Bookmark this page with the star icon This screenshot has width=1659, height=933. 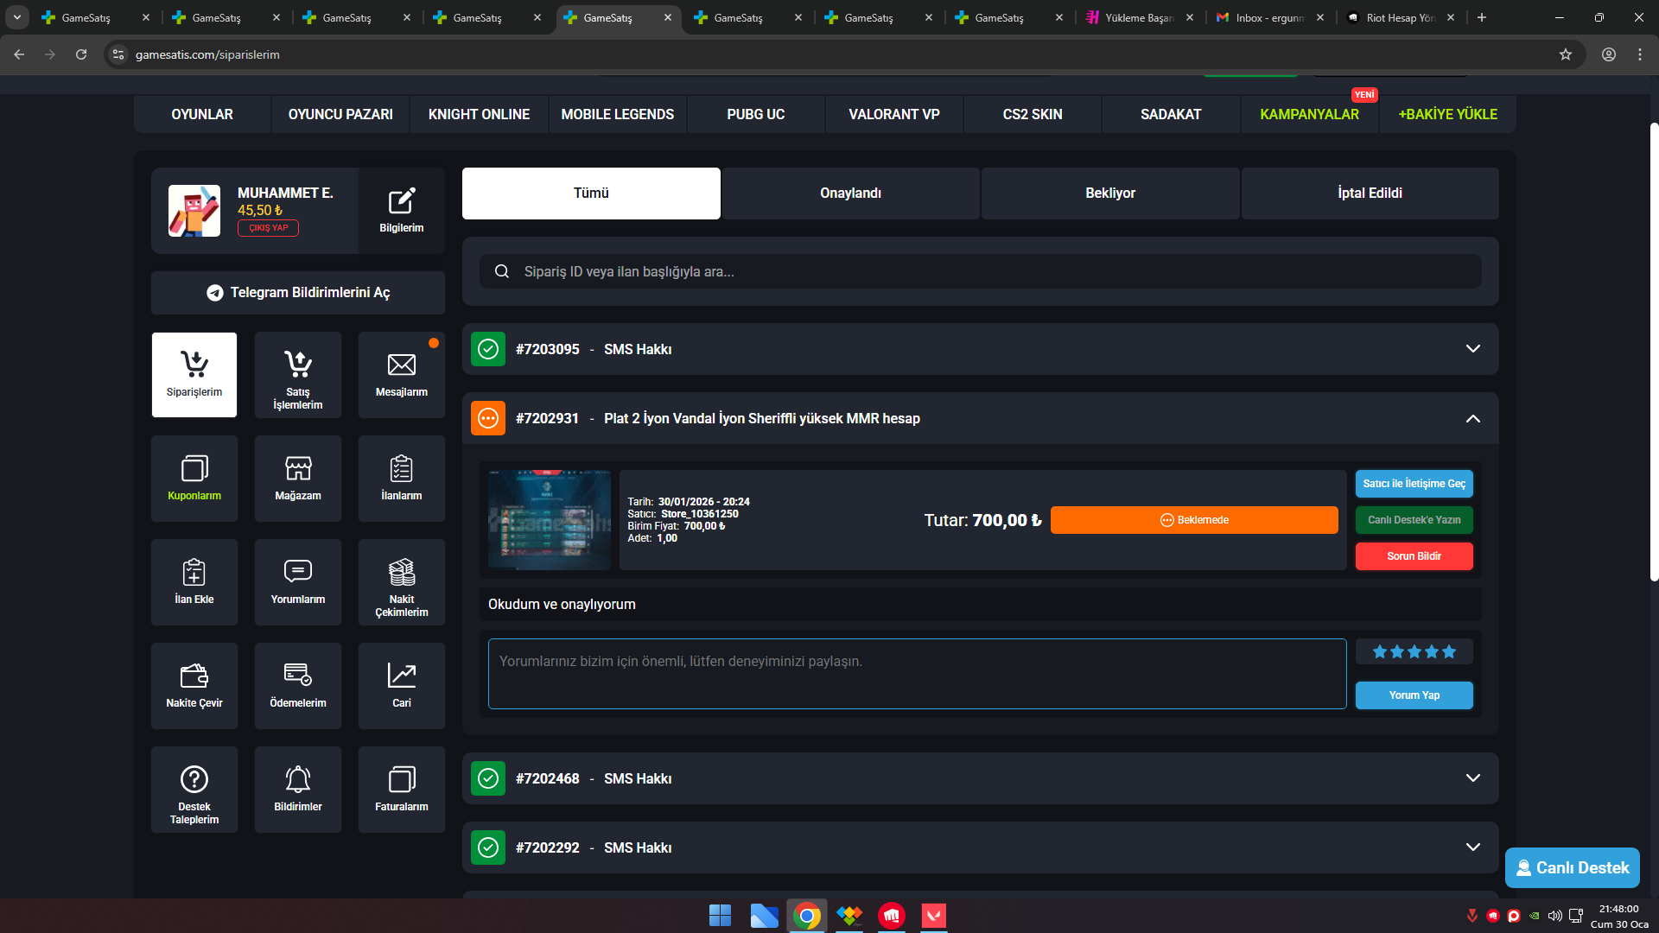pyautogui.click(x=1566, y=54)
